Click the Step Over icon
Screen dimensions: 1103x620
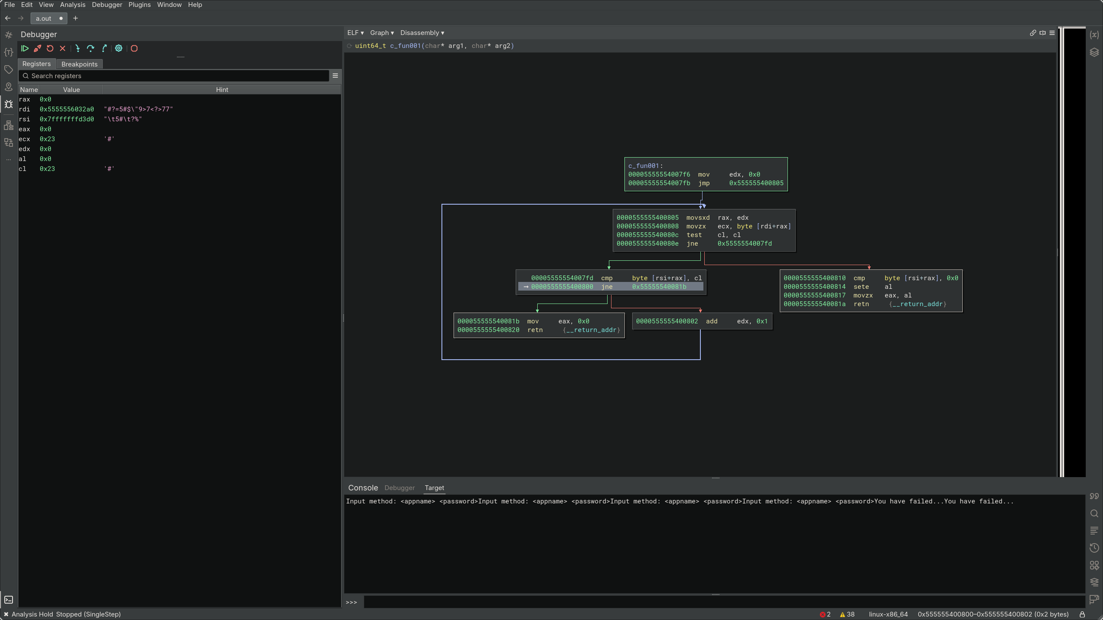click(x=90, y=48)
